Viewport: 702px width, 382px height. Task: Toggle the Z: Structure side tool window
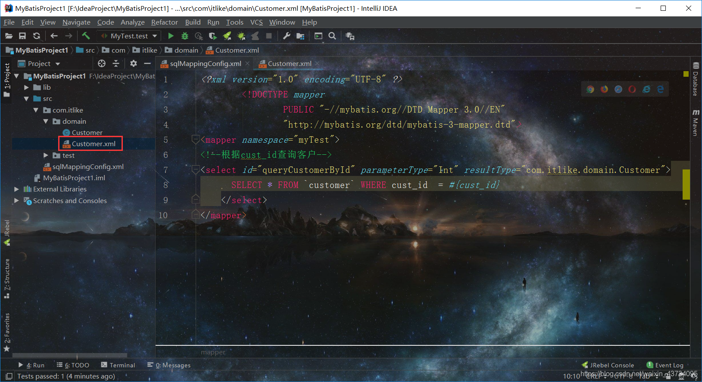tap(7, 279)
